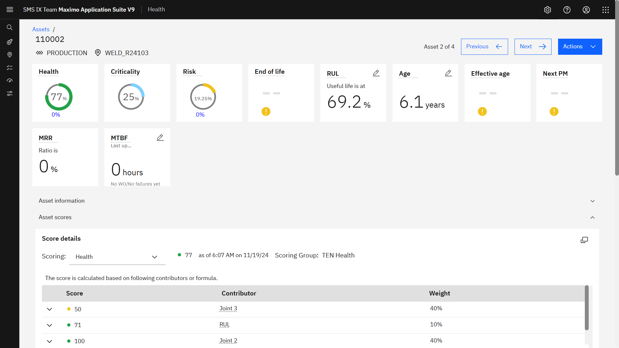
Task: Click the search icon in sidebar
Action: point(10,27)
